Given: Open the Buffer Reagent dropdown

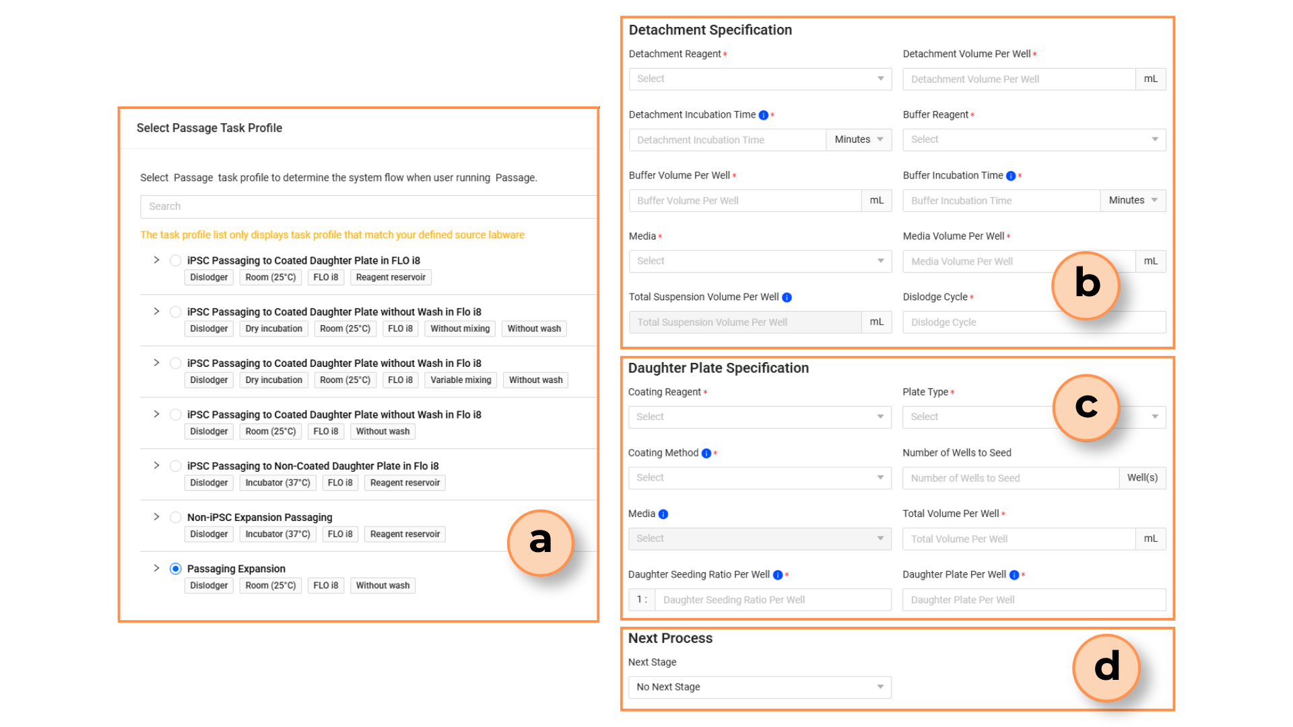Looking at the screenshot, I should (1034, 139).
